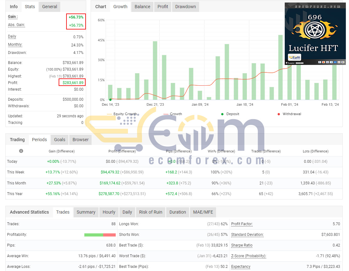Switch to the Goals tab
349x271 pixels.
(60, 140)
